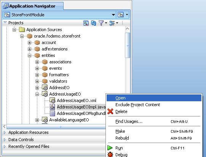Click the green Run arrow icon
The width and height of the screenshot is (206, 157).
[x=110, y=148]
